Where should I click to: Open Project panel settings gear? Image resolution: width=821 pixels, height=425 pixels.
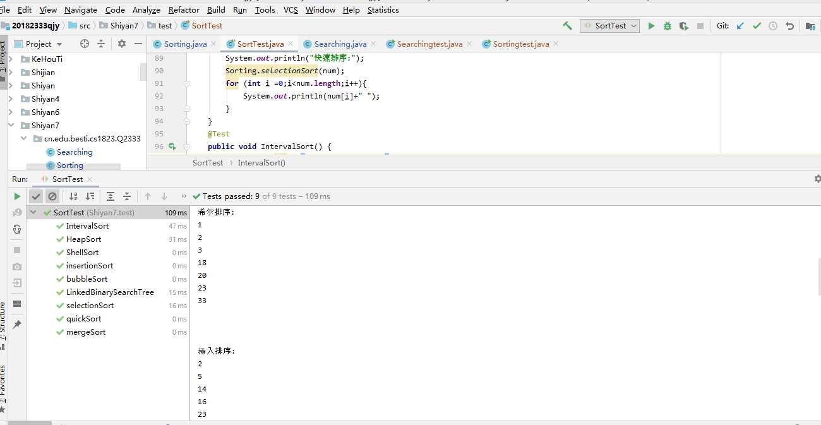pos(122,44)
